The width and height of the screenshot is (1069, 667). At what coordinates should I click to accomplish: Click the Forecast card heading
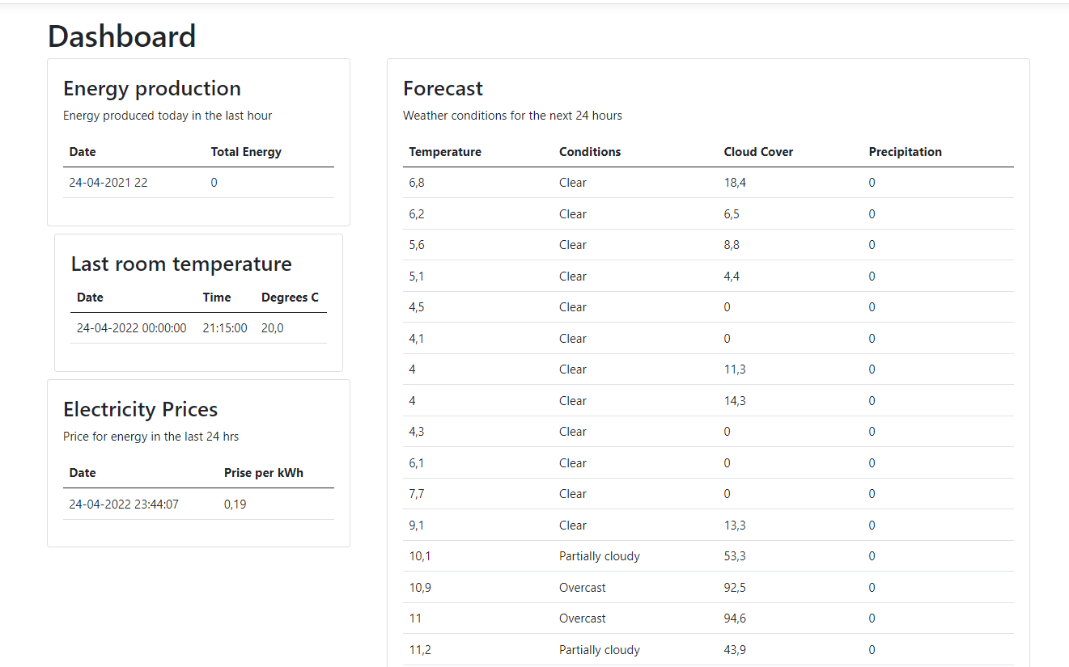pyautogui.click(x=443, y=88)
